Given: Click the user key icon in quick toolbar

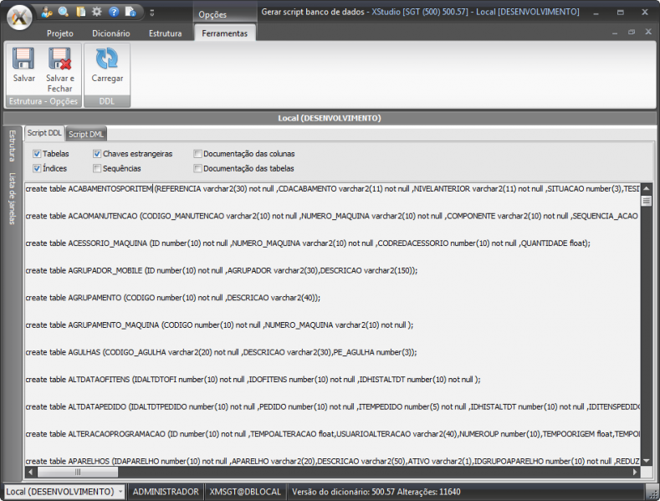Looking at the screenshot, I should (47, 12).
